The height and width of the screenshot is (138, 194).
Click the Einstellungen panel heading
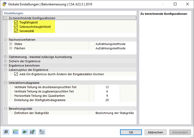[x=13, y=13]
